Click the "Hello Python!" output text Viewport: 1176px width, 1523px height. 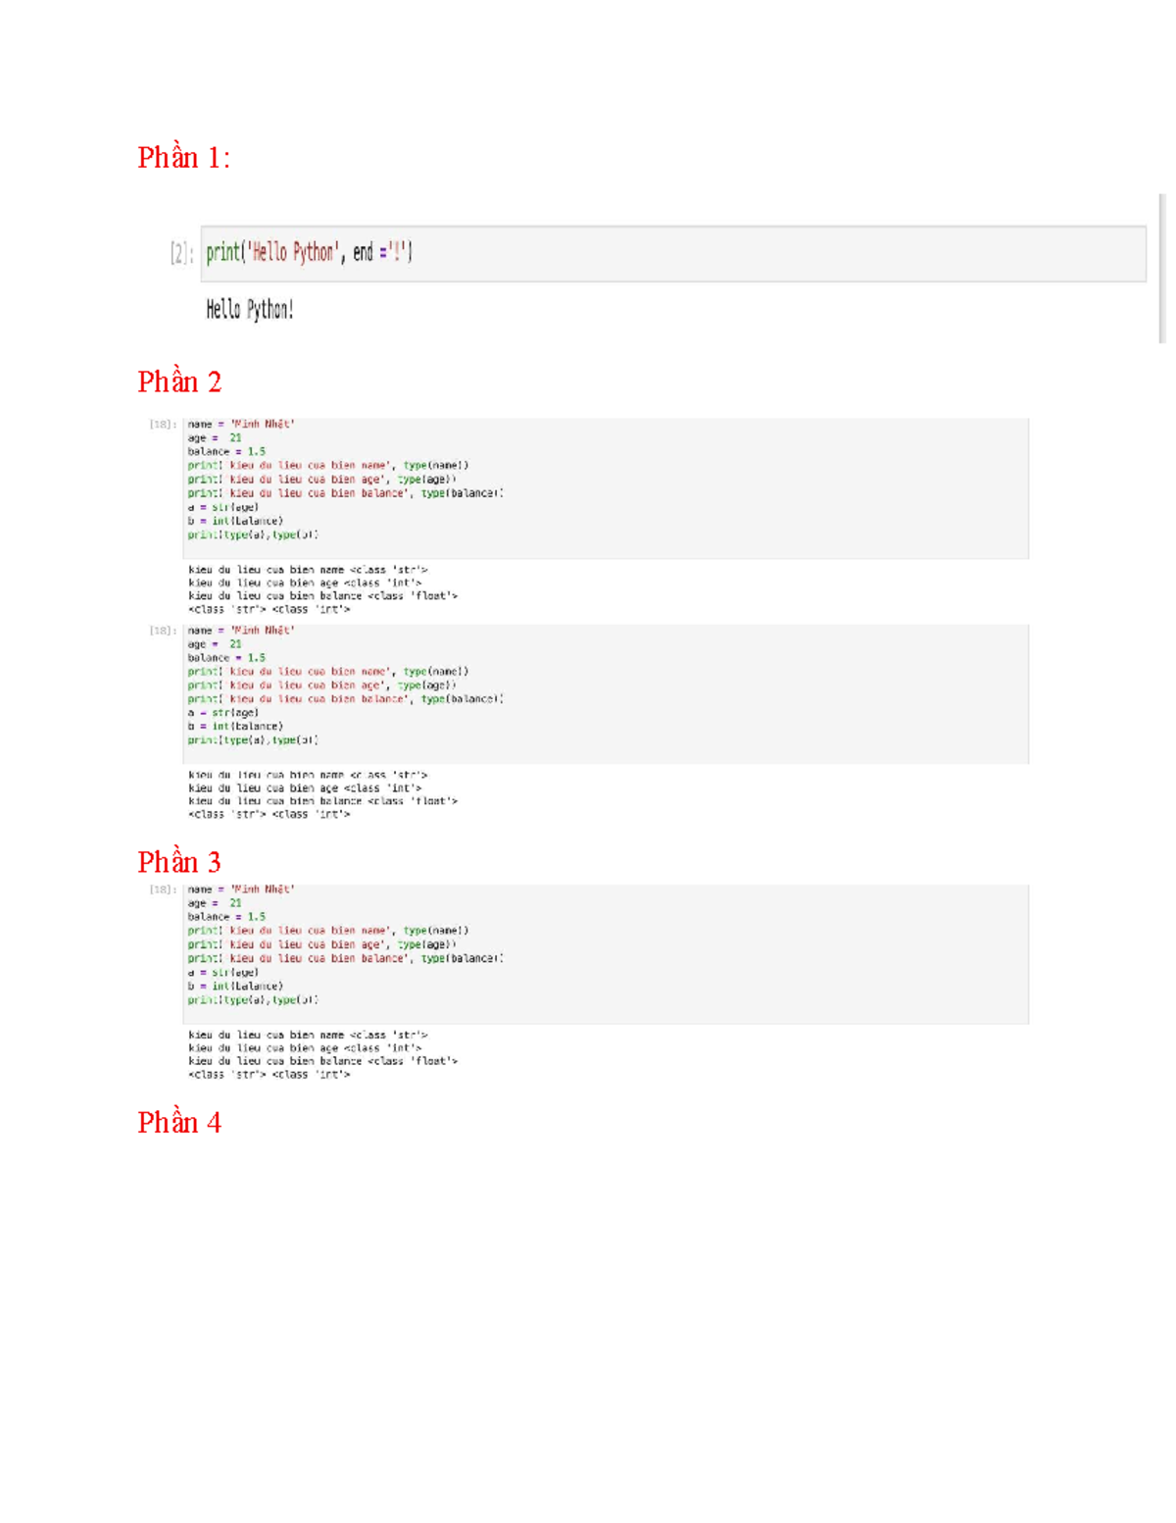point(249,310)
